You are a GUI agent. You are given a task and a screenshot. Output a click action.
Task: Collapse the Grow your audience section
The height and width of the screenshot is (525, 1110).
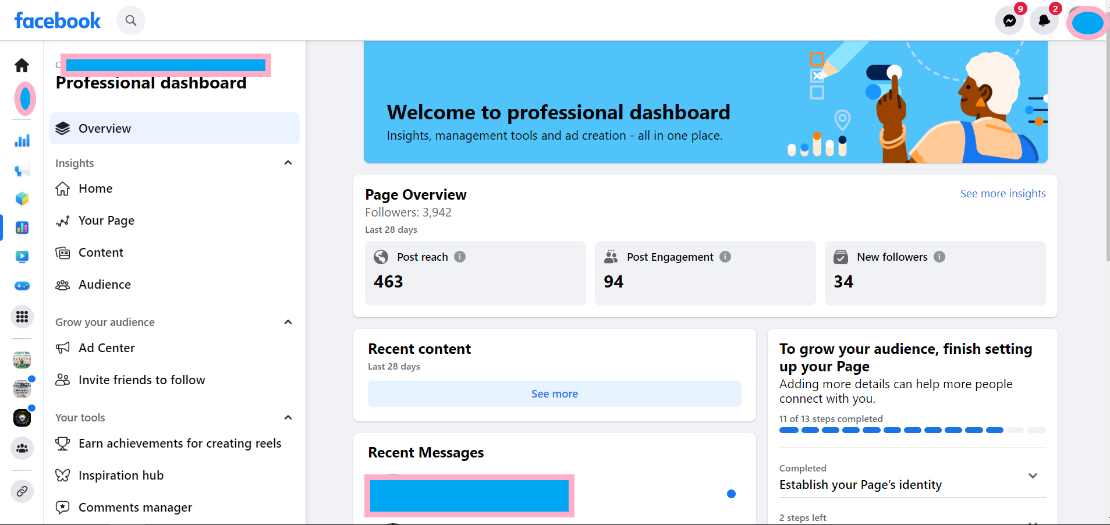tap(288, 322)
